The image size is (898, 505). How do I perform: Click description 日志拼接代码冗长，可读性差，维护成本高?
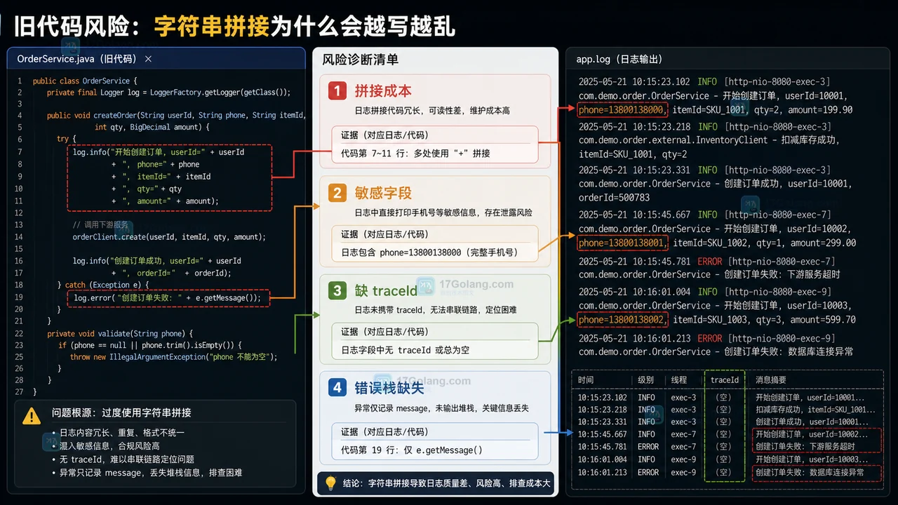tap(432, 111)
